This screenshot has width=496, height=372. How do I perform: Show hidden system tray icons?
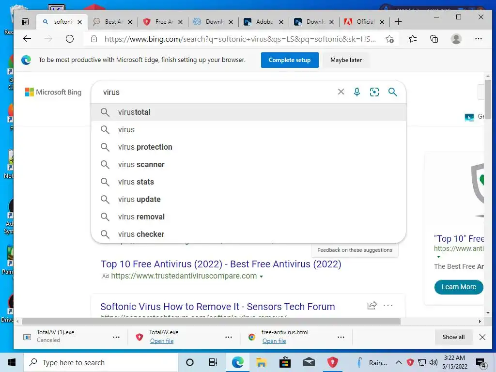coord(399,362)
